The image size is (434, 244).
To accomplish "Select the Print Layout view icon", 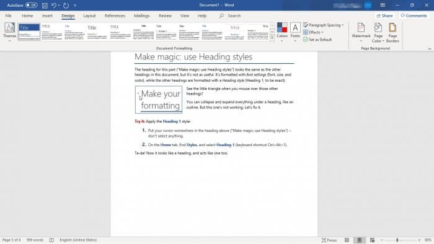I will click(x=359, y=240).
